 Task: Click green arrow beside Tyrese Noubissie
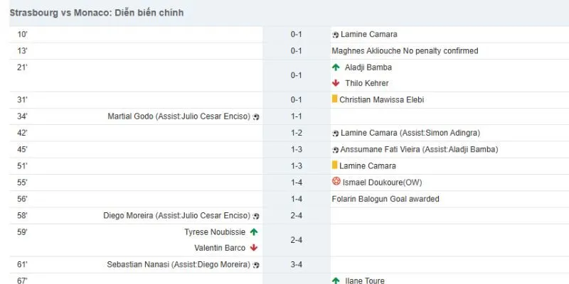point(254,232)
